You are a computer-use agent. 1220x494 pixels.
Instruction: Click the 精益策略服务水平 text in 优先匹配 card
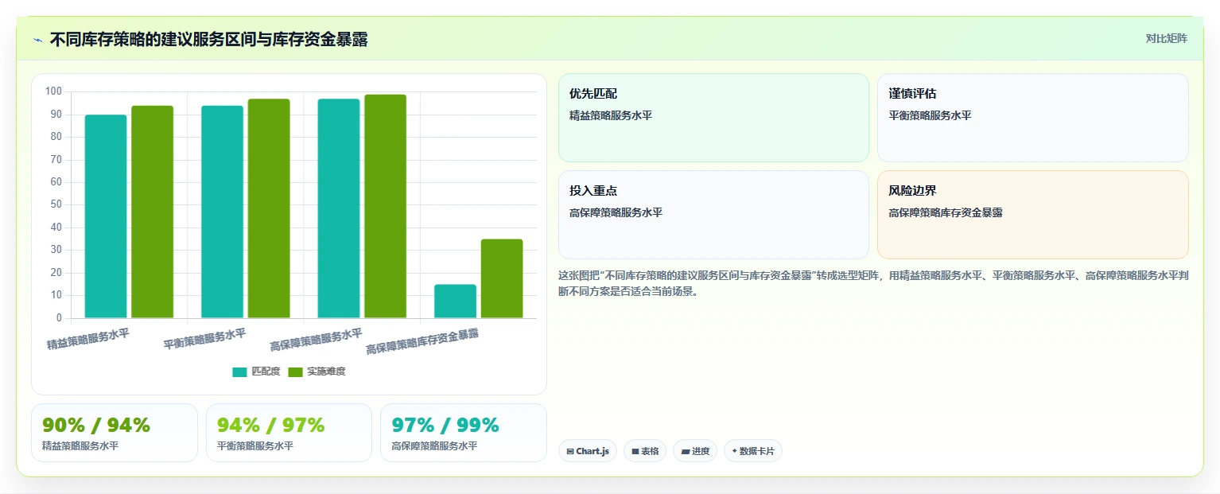[611, 115]
